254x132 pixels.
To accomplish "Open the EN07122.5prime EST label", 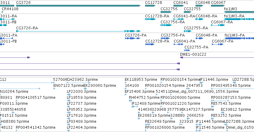I will coord(69,85).
